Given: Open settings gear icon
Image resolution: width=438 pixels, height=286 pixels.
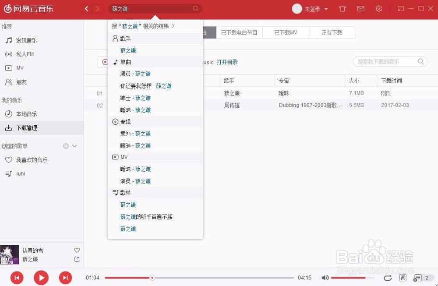Looking at the screenshot, I should pyautogui.click(x=378, y=9).
